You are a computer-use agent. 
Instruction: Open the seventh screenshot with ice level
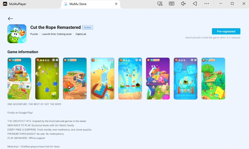pyautogui.click(x=186, y=78)
